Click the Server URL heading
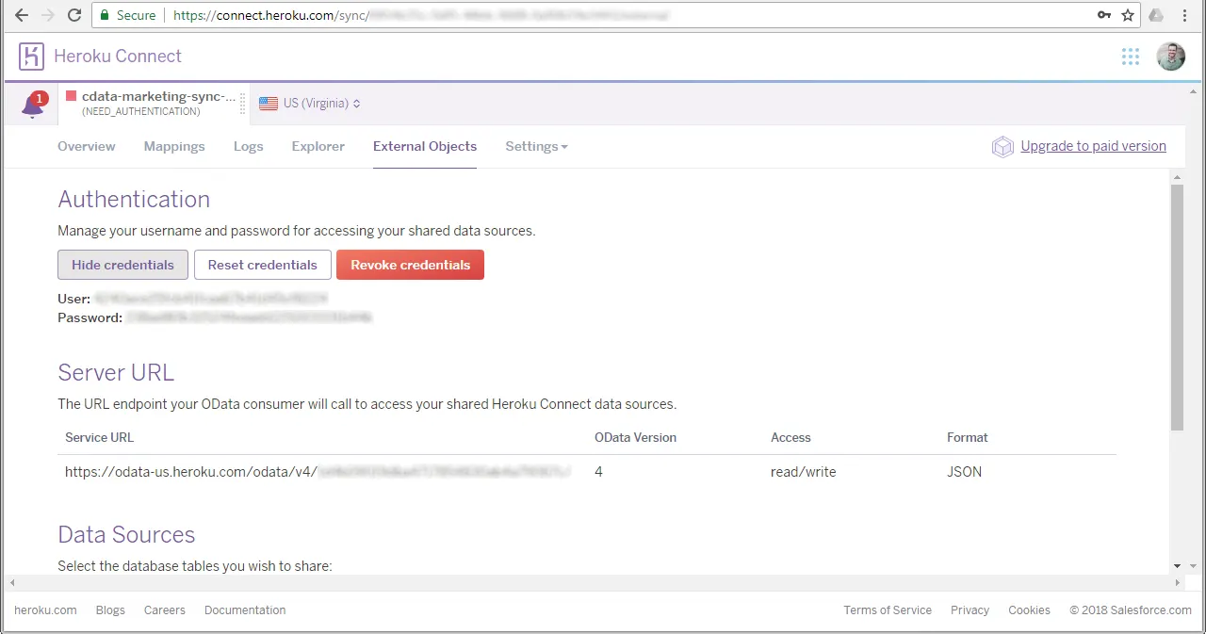Screen dimensions: 1206x634 (116, 372)
